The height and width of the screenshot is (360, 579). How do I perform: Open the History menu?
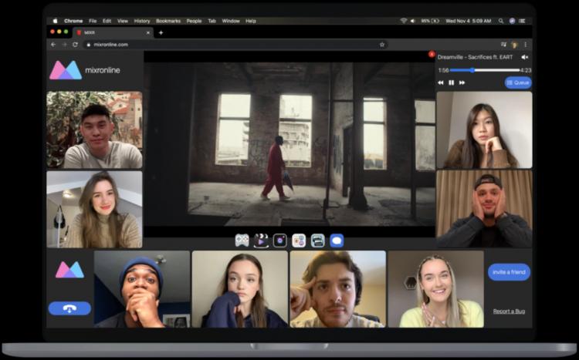click(142, 21)
